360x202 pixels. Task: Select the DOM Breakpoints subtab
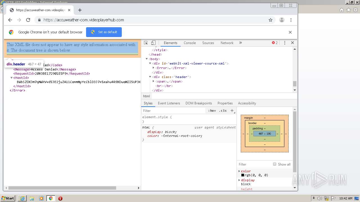click(199, 103)
